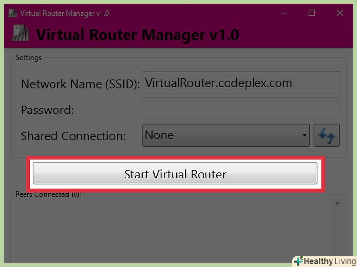This screenshot has width=357, height=267.
Task: Click the Start Virtual Router button
Action: 175,173
